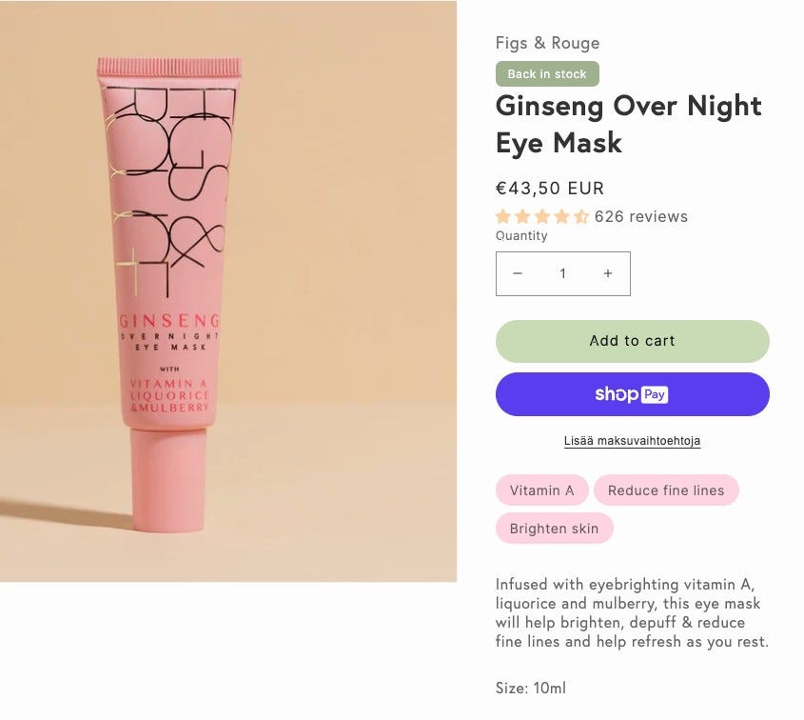Open the 626 reviews link
The height and width of the screenshot is (720, 804).
(640, 216)
